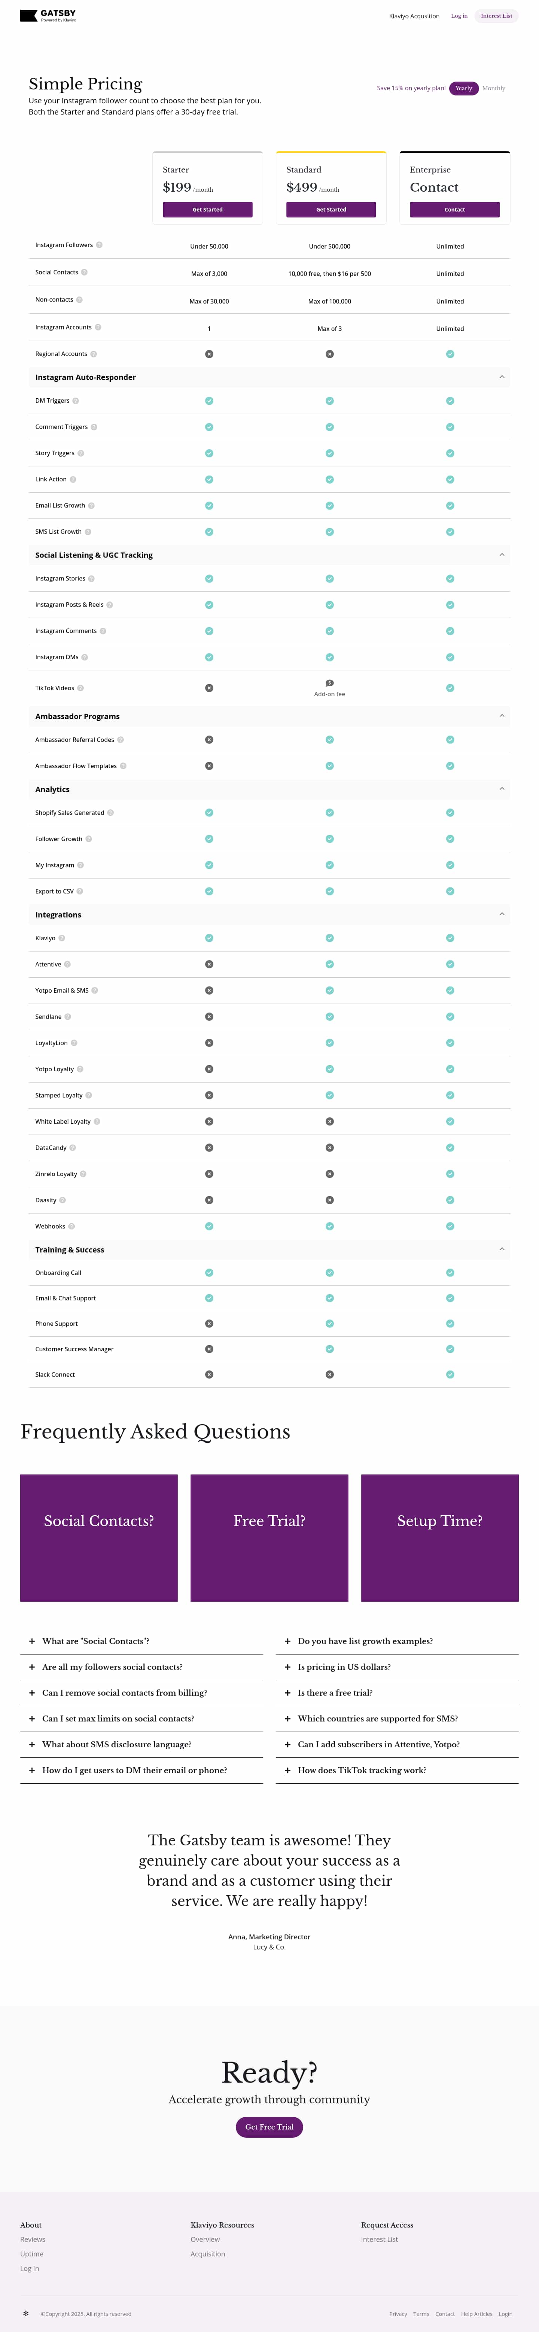Switch billing to Yearly
The height and width of the screenshot is (2332, 539).
coord(464,89)
